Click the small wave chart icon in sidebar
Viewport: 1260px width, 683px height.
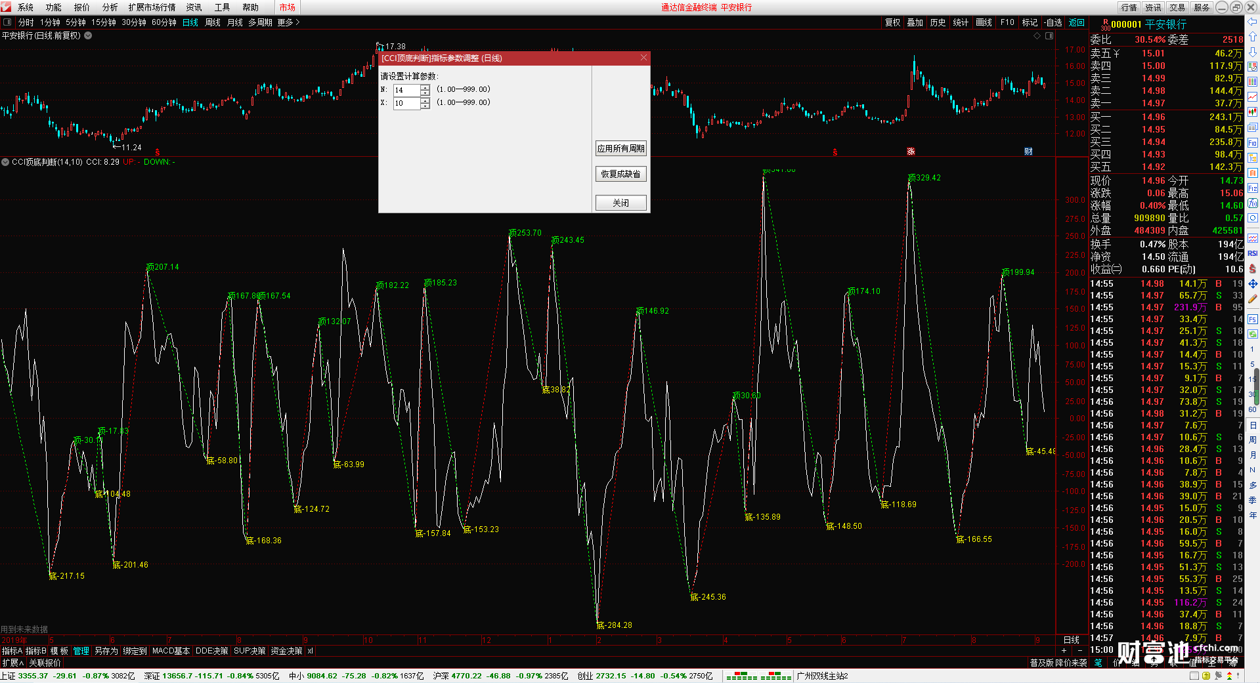pyautogui.click(x=1253, y=238)
